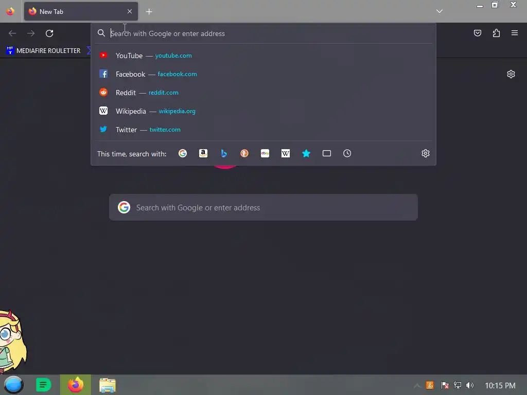Open the Start menu orb
The width and height of the screenshot is (527, 395).
pyautogui.click(x=14, y=385)
